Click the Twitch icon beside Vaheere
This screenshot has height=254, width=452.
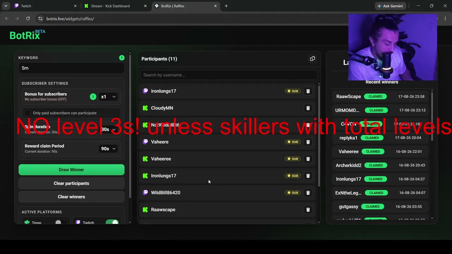pyautogui.click(x=145, y=142)
